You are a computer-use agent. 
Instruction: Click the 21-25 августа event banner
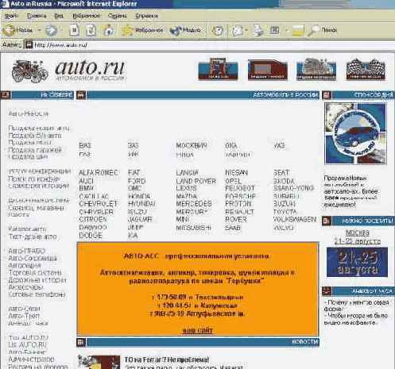pos(357,262)
